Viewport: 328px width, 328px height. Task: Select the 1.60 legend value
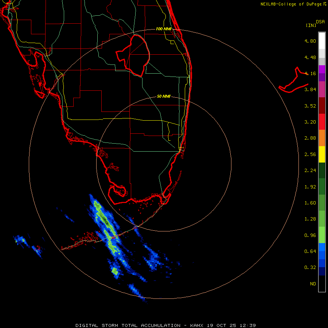pyautogui.click(x=310, y=203)
